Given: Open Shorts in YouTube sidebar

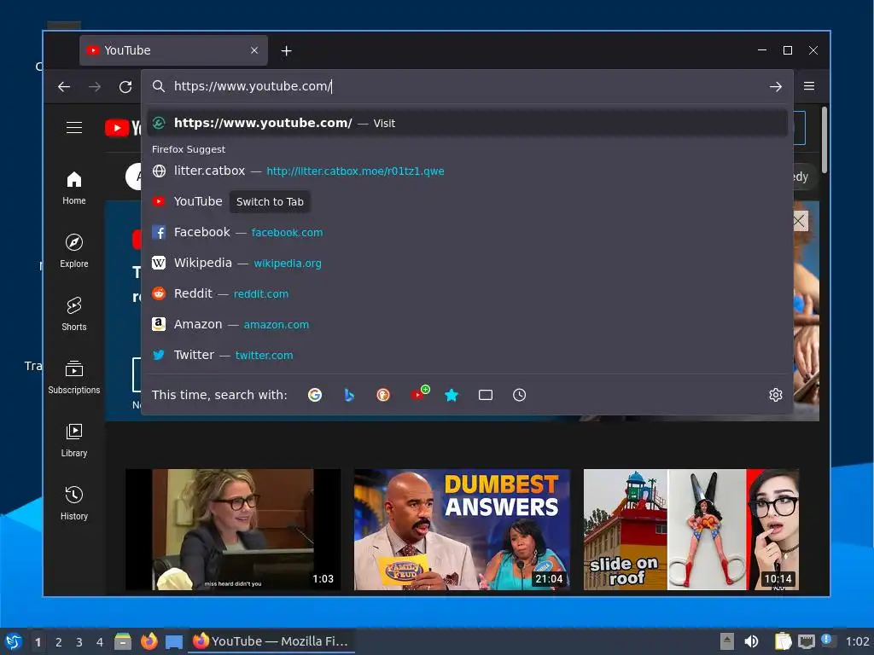Looking at the screenshot, I should click(x=74, y=314).
